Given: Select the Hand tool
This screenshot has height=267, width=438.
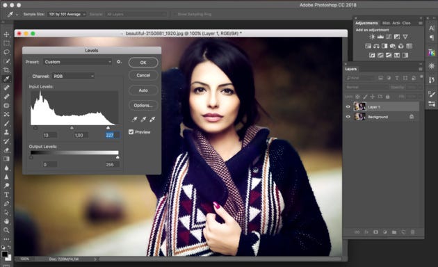Looking at the screenshot, I should 6,221.
